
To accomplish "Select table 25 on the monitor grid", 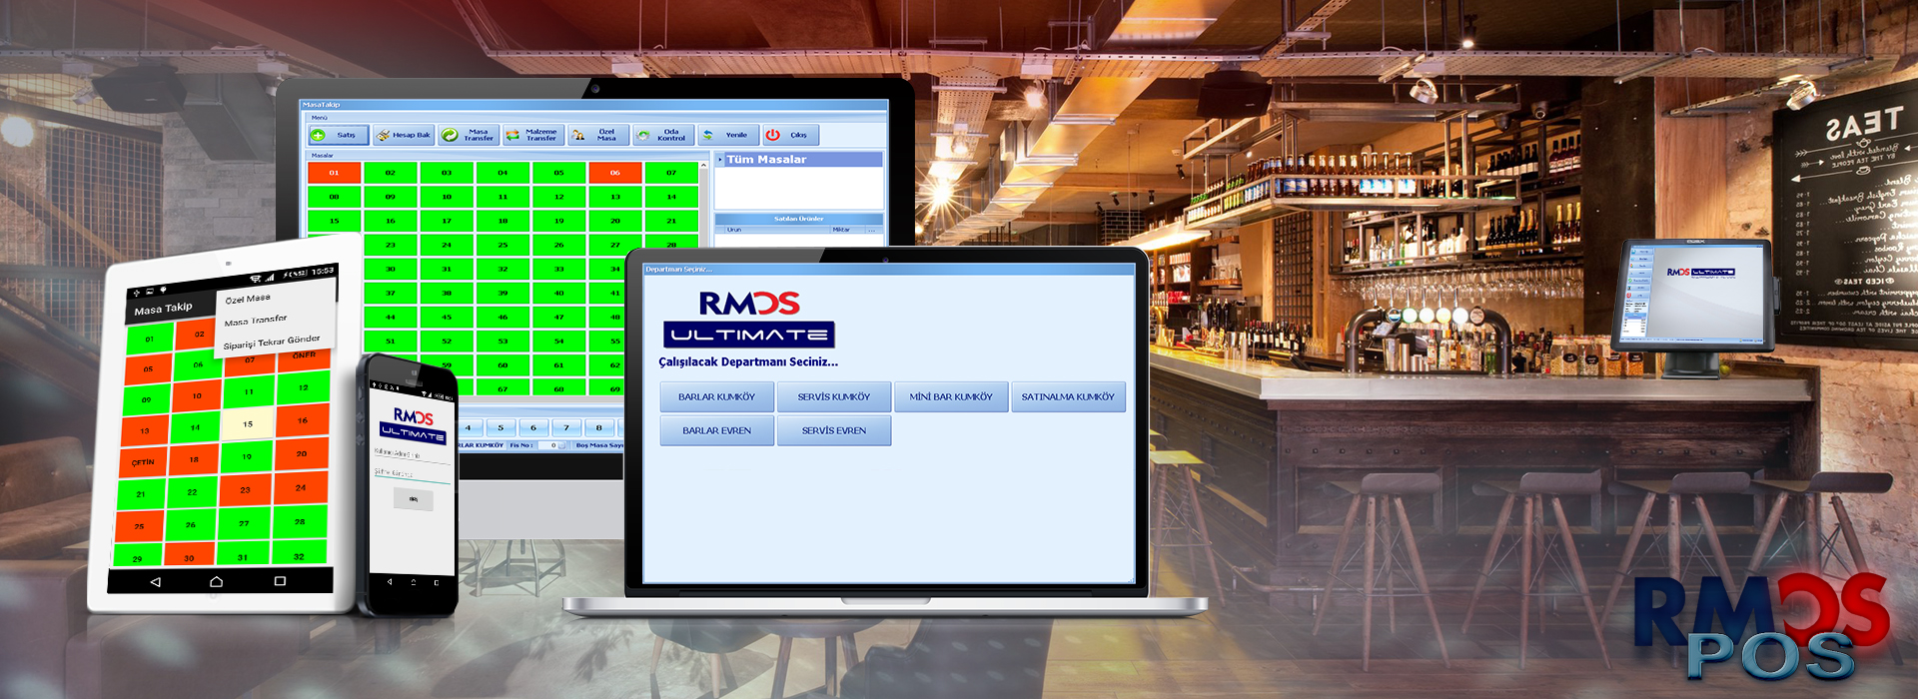I will coord(502,245).
